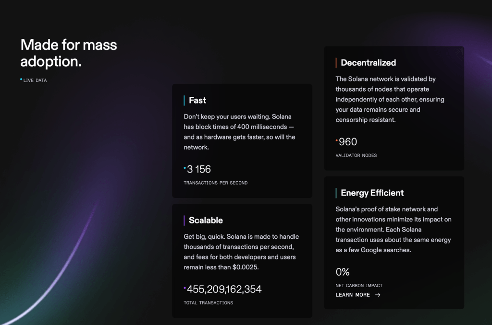Screen dimensions: 492x325
Task: Click the cyan dot beside Live Data
Action: [21, 79]
